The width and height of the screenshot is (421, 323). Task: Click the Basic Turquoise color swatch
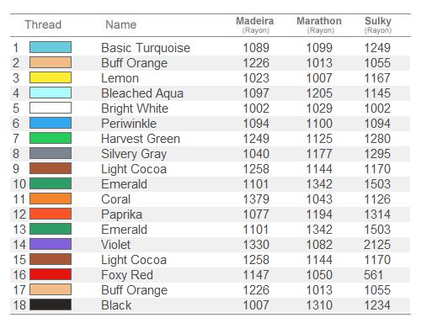pos(51,47)
